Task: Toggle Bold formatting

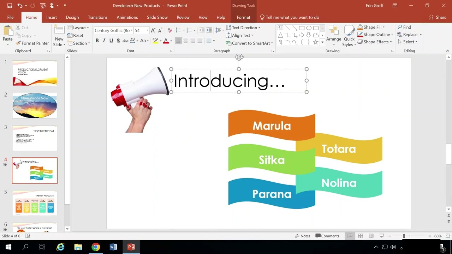Action: point(97,41)
